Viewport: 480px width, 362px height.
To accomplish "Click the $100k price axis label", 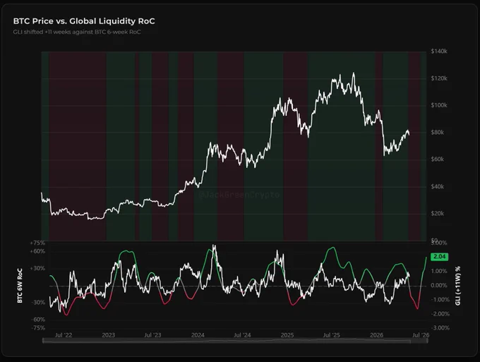I will [439, 105].
